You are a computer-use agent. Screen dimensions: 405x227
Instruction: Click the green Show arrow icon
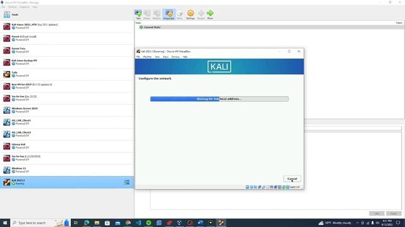pyautogui.click(x=210, y=15)
